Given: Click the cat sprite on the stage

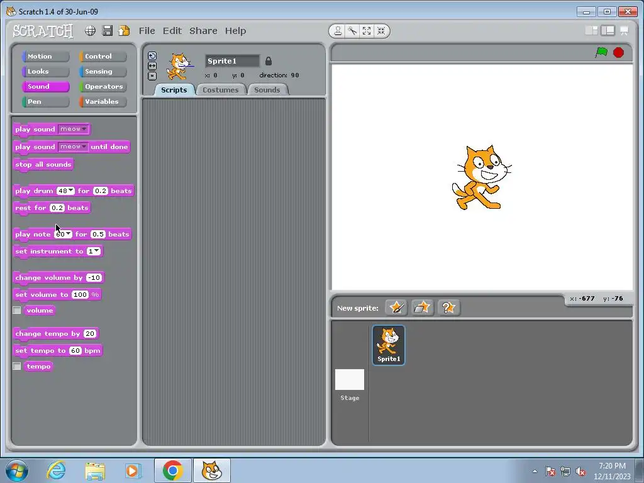Looking at the screenshot, I should pos(481,177).
